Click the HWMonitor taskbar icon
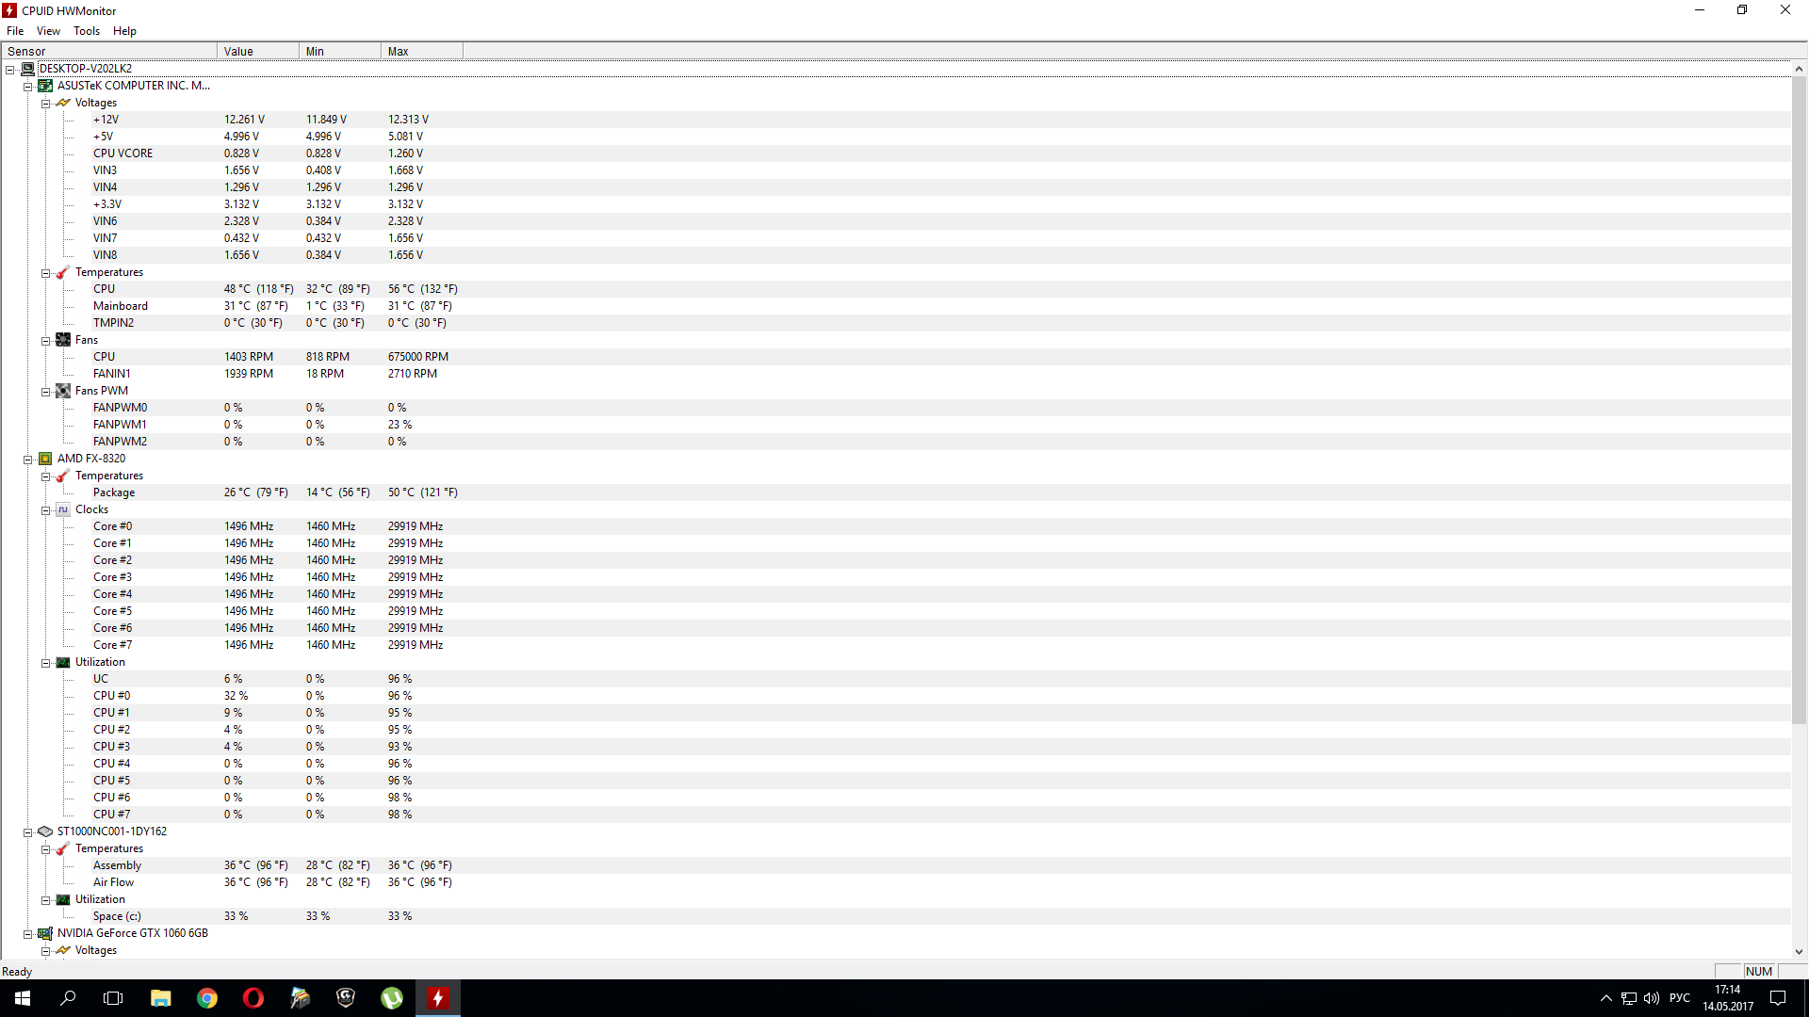Screen dimensions: 1809x1017 [438, 998]
